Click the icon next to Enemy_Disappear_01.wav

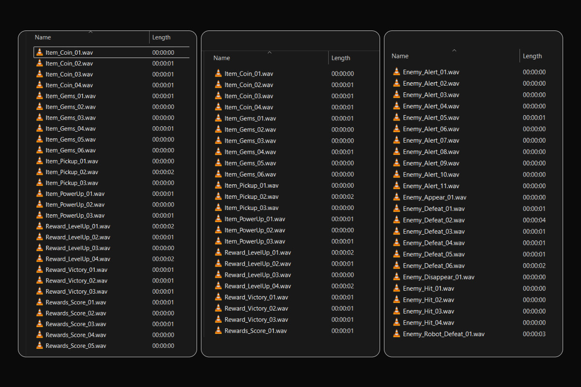pos(397,277)
